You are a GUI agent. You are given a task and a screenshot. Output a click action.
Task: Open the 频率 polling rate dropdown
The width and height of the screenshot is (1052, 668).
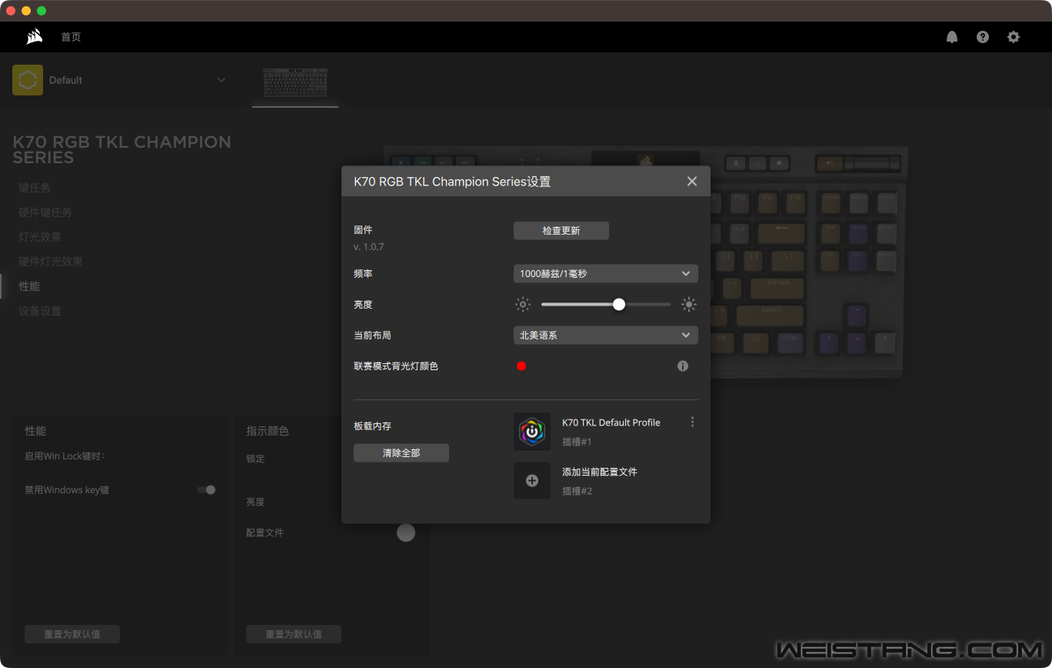click(606, 274)
